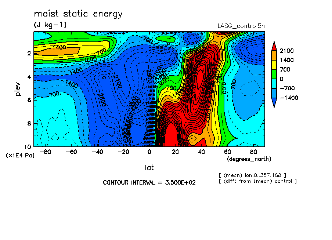Click the '(x1E4 Pa)' axis scale text
The height and width of the screenshot is (240, 332).
point(20,156)
